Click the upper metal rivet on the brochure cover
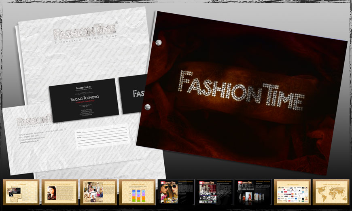352x211 pixels. click(159, 42)
